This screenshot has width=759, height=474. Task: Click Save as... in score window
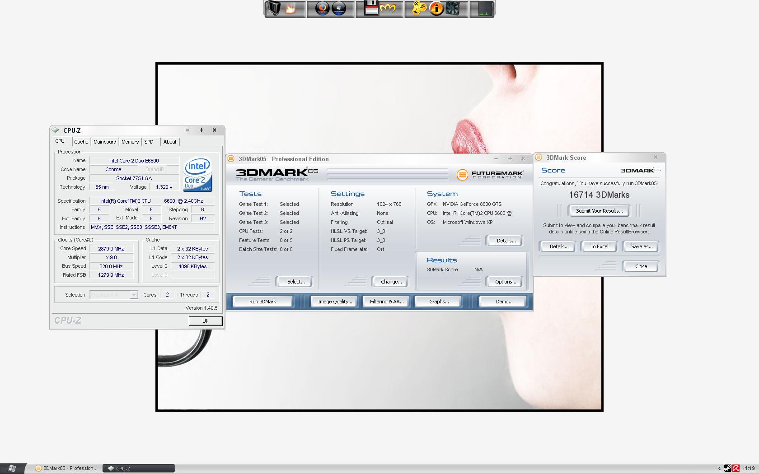[x=642, y=246]
